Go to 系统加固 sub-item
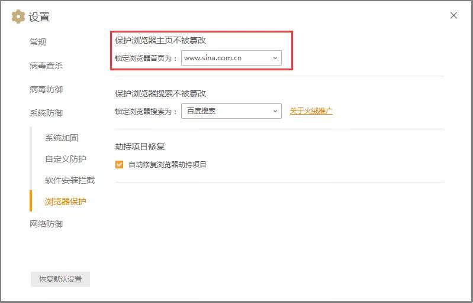473x303 pixels. 62,138
